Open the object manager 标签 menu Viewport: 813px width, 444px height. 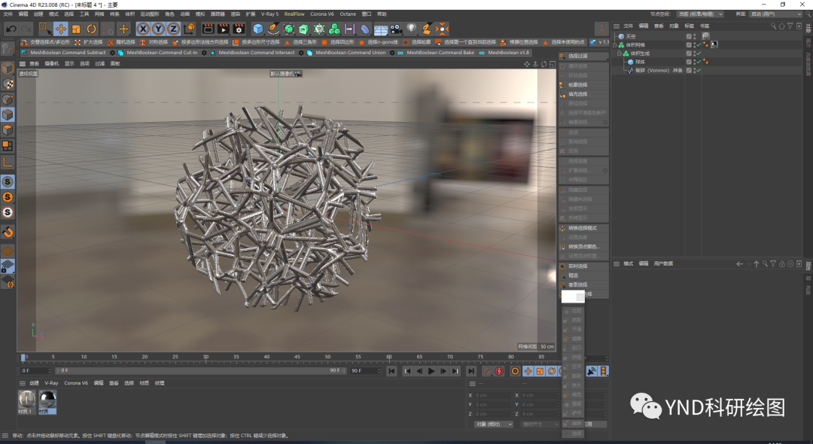(689, 26)
